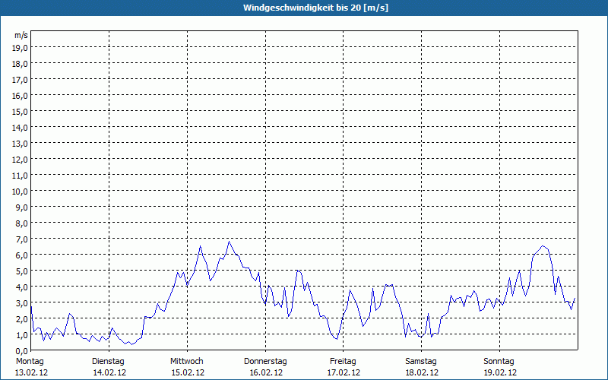Click the date '19.02.12'
This screenshot has height=380, width=608.
coord(500,372)
